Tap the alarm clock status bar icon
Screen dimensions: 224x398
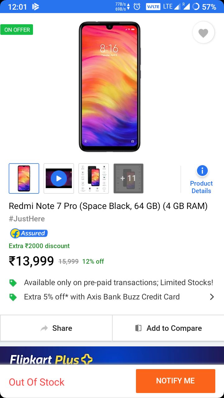(x=137, y=7)
